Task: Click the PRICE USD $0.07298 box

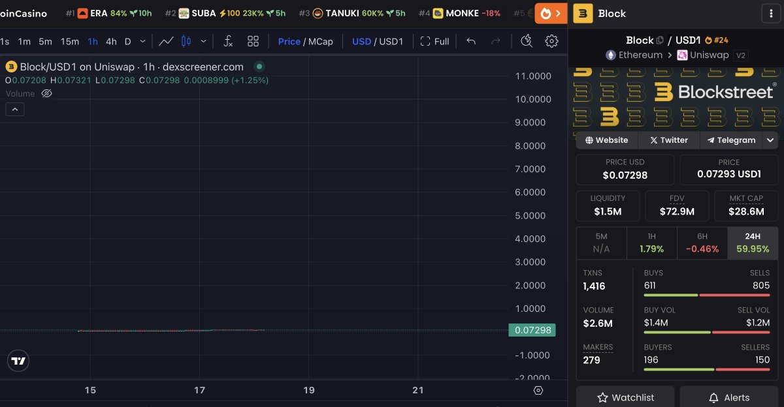Action: coord(625,170)
